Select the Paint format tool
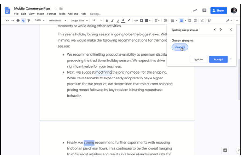 tap(29, 21)
